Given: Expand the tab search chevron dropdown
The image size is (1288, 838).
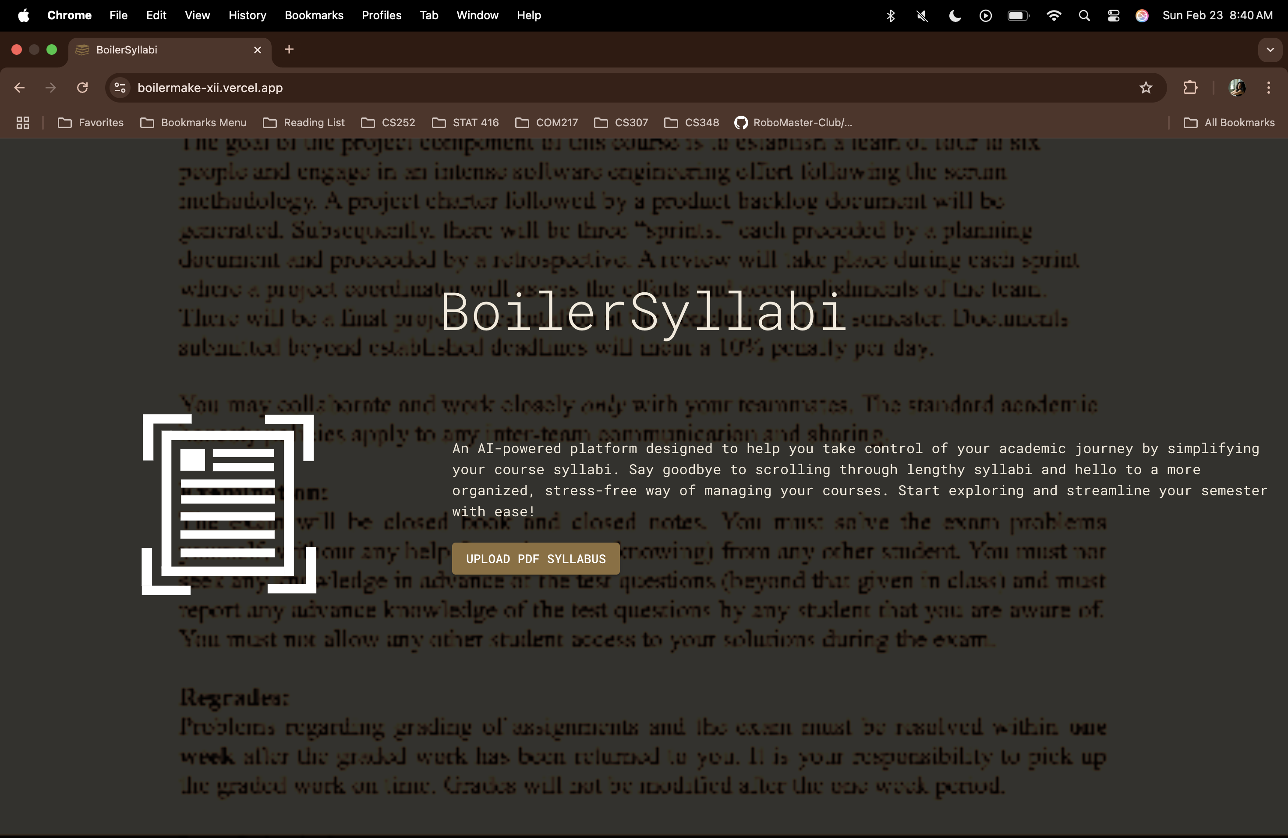Looking at the screenshot, I should coord(1270,50).
